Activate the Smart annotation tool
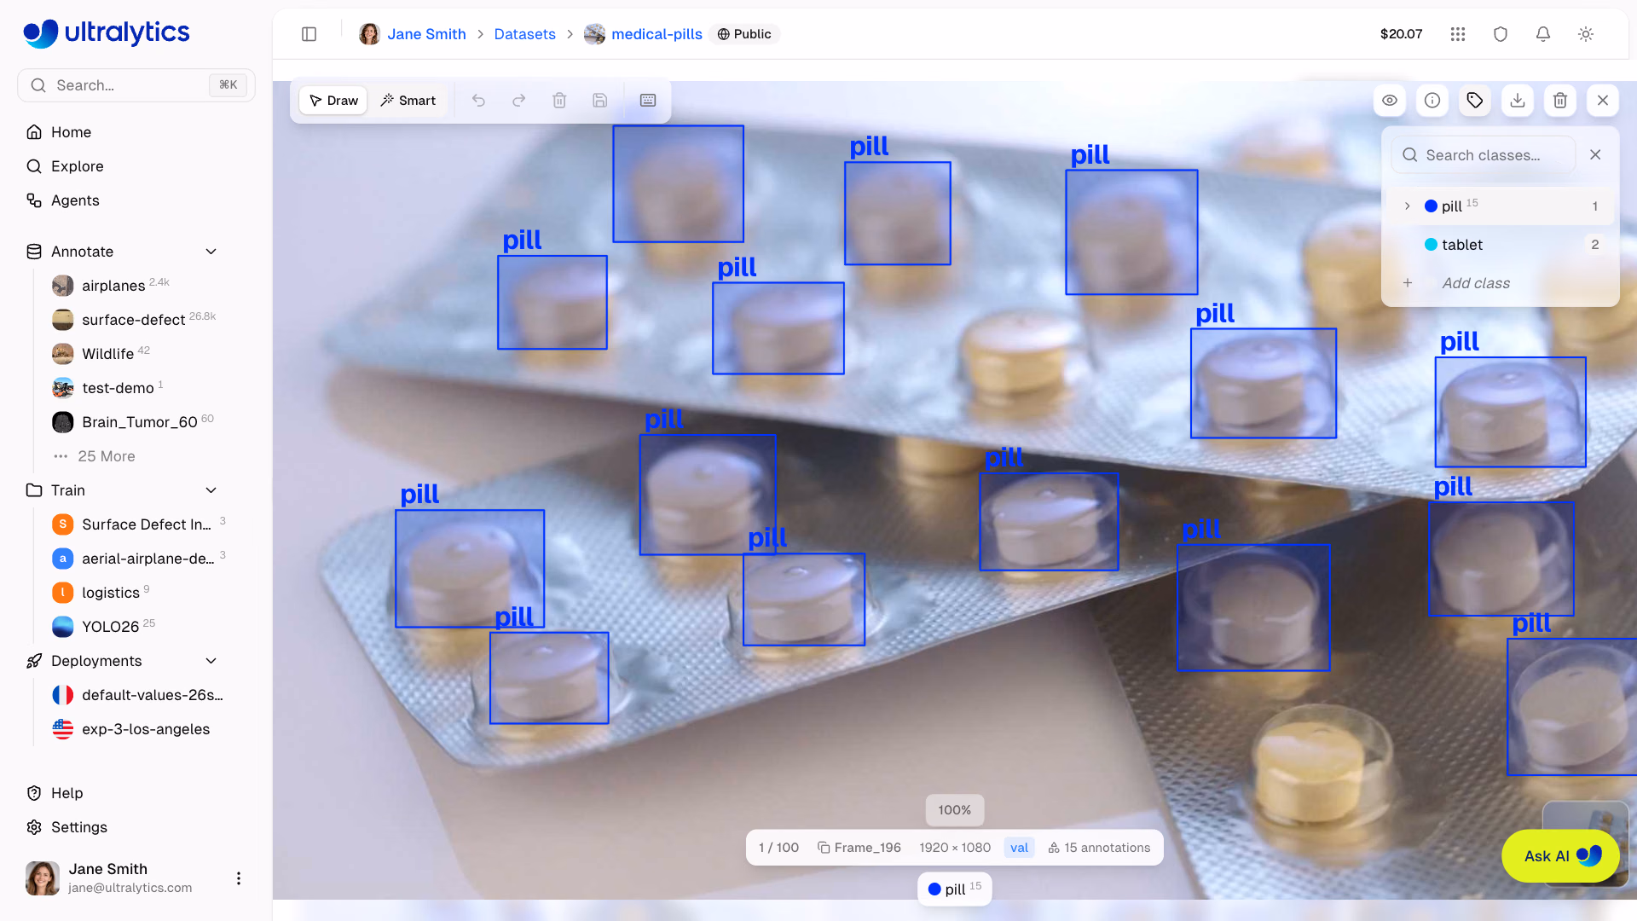The height and width of the screenshot is (921, 1637). click(x=408, y=101)
